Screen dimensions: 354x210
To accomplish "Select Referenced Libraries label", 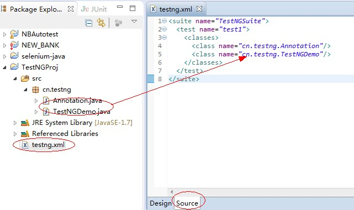I will pos(65,134).
